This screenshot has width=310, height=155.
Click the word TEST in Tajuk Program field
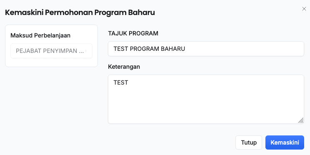pyautogui.click(x=121, y=49)
